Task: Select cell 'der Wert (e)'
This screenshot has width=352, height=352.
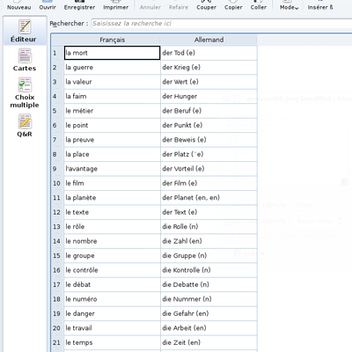Action: coord(209,82)
